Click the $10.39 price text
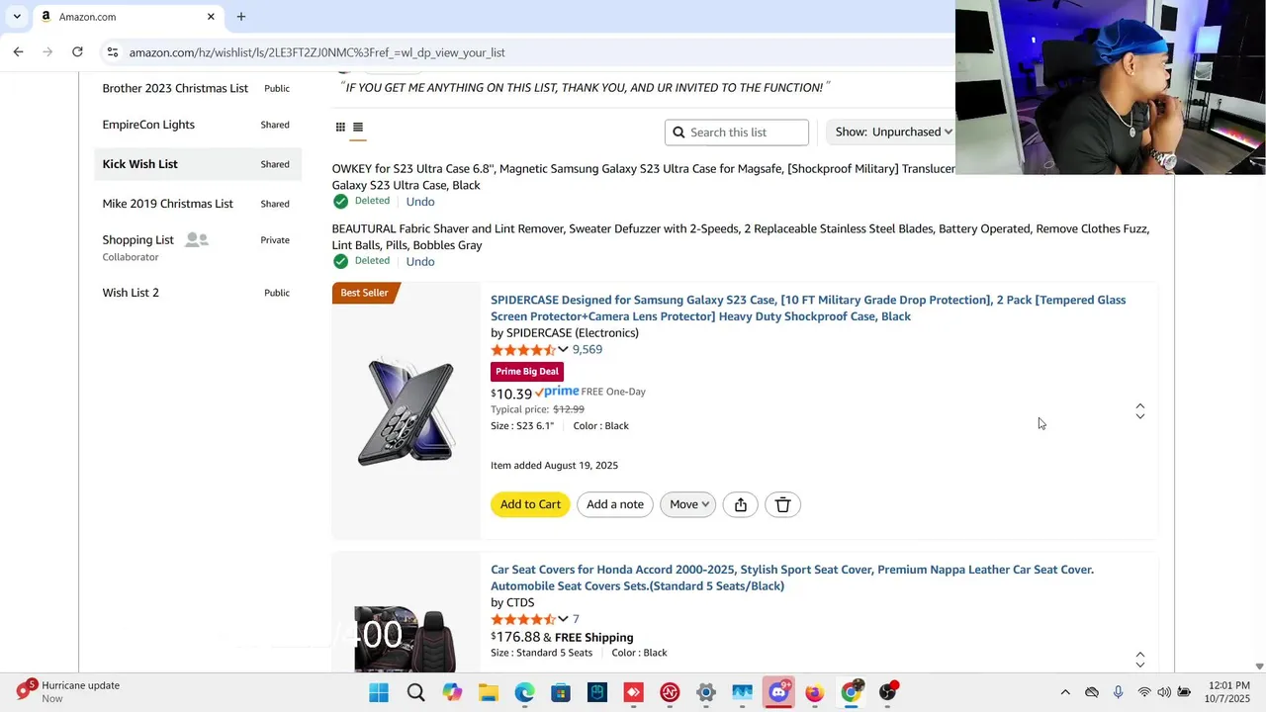1266x712 pixels. [511, 394]
